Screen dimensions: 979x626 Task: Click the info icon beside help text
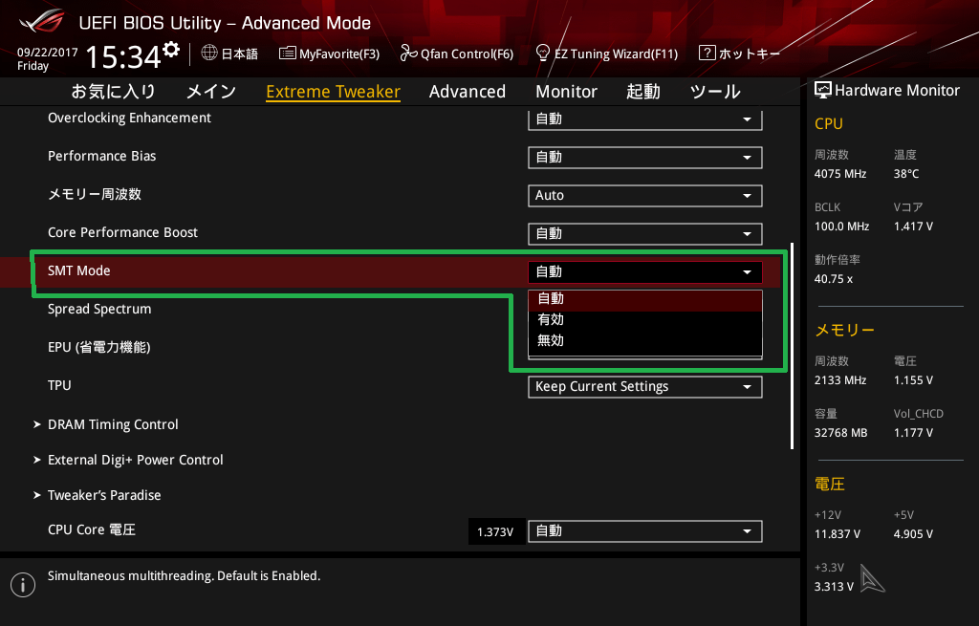click(x=23, y=585)
